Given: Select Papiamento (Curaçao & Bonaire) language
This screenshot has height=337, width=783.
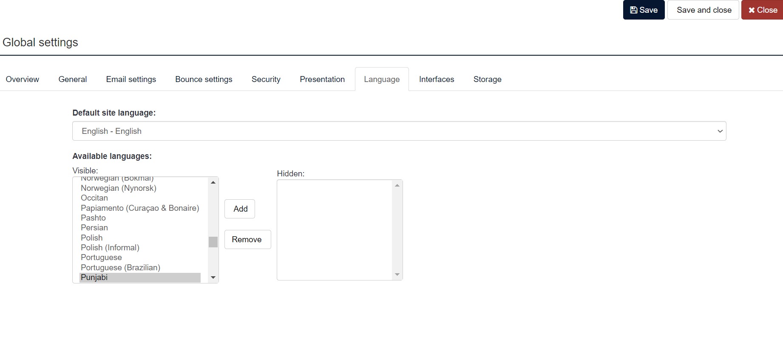Looking at the screenshot, I should coord(140,208).
